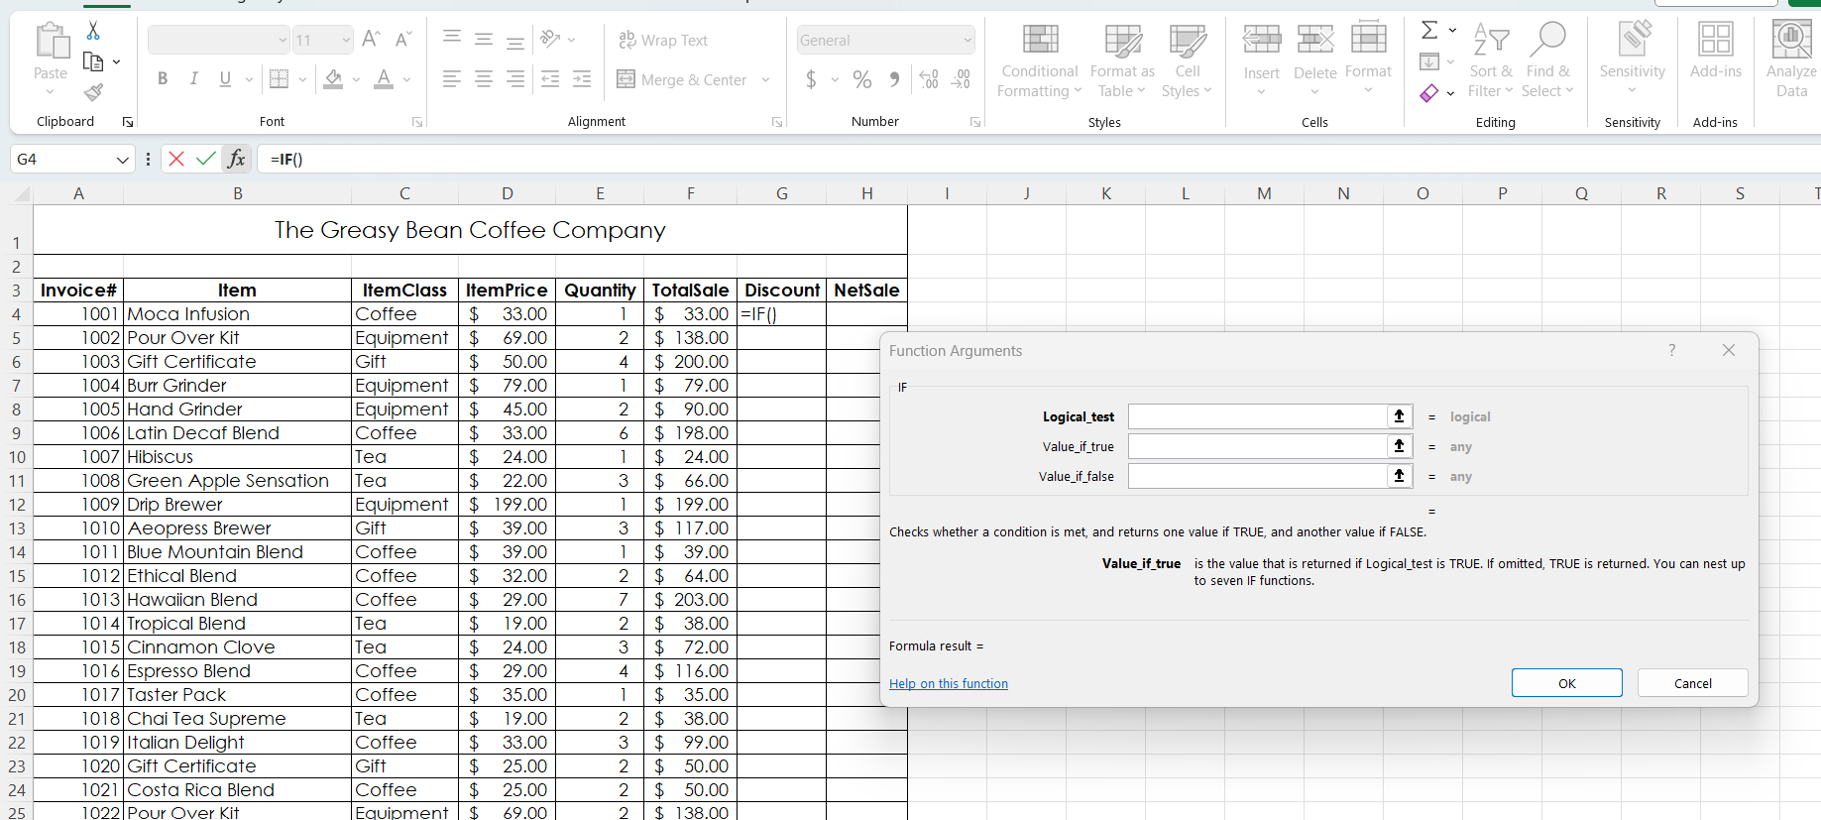
Task: Click in the Logical_test field
Action: [x=1257, y=416]
